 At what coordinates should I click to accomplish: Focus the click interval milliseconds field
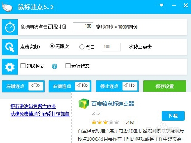[83, 27]
